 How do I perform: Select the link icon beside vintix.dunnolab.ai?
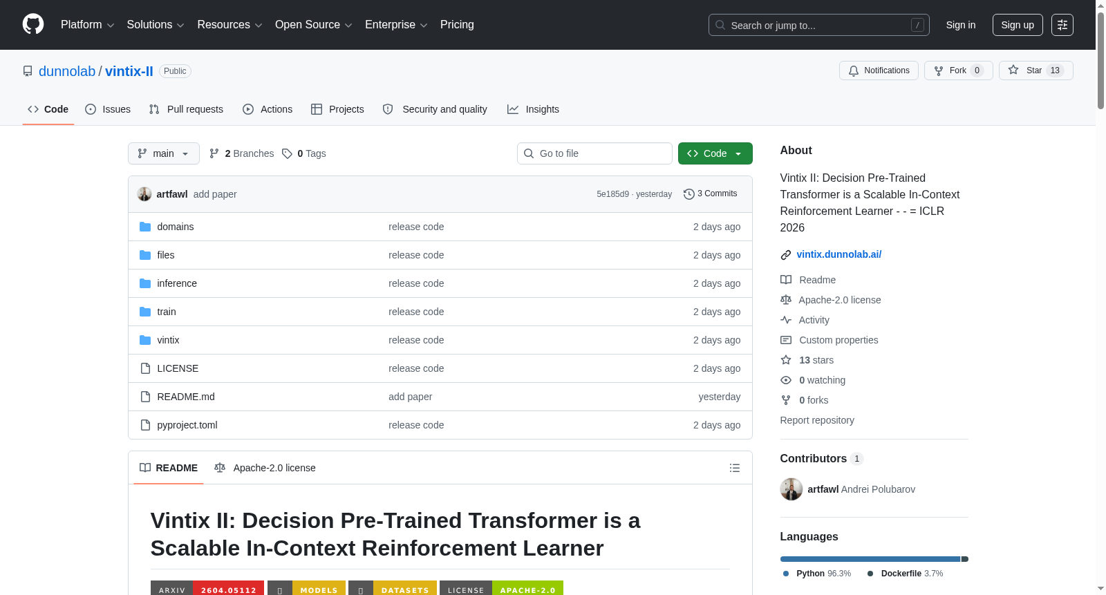(x=786, y=255)
